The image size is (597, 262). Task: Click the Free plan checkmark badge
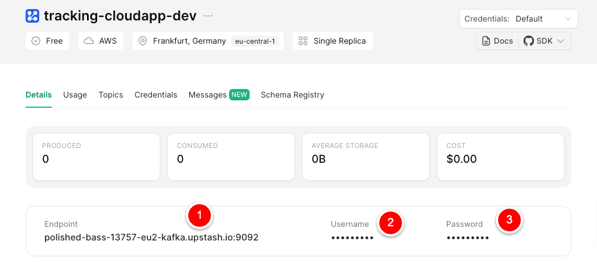tap(48, 41)
